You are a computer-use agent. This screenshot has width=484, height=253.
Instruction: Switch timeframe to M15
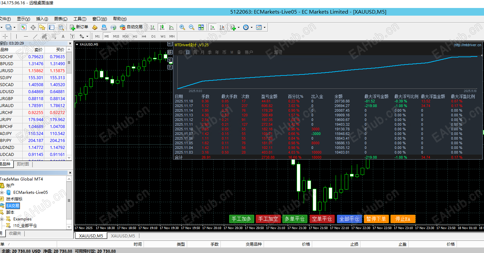[x=116, y=36]
